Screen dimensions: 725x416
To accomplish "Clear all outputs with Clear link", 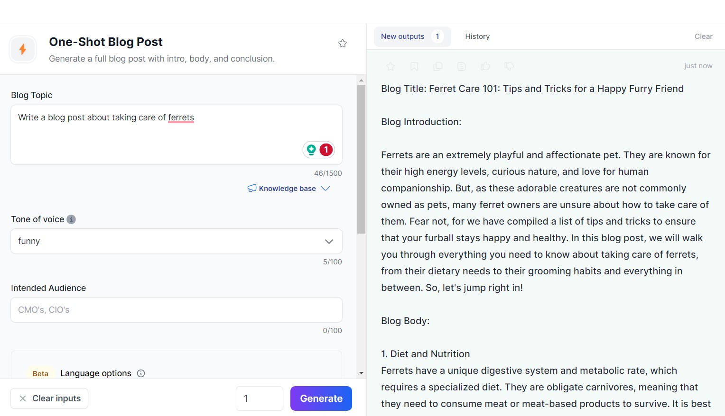I will click(704, 36).
